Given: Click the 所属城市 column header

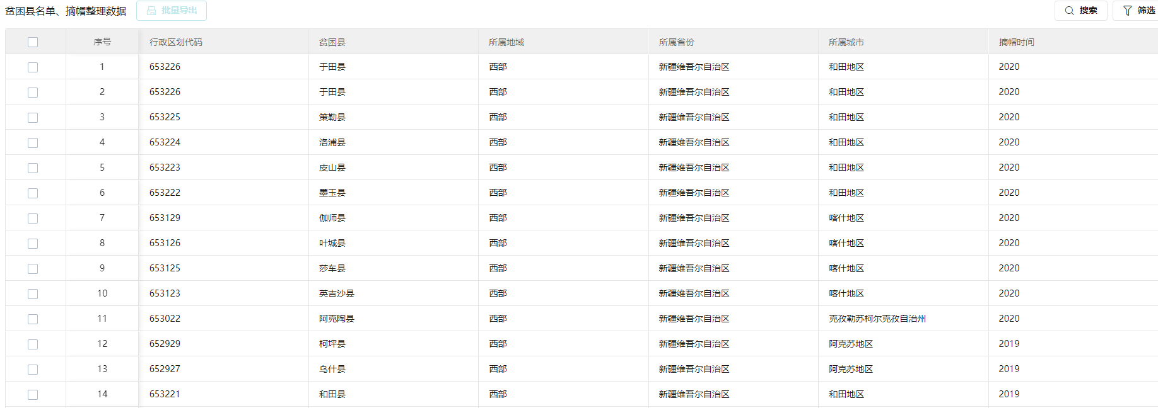Looking at the screenshot, I should click(x=846, y=42).
